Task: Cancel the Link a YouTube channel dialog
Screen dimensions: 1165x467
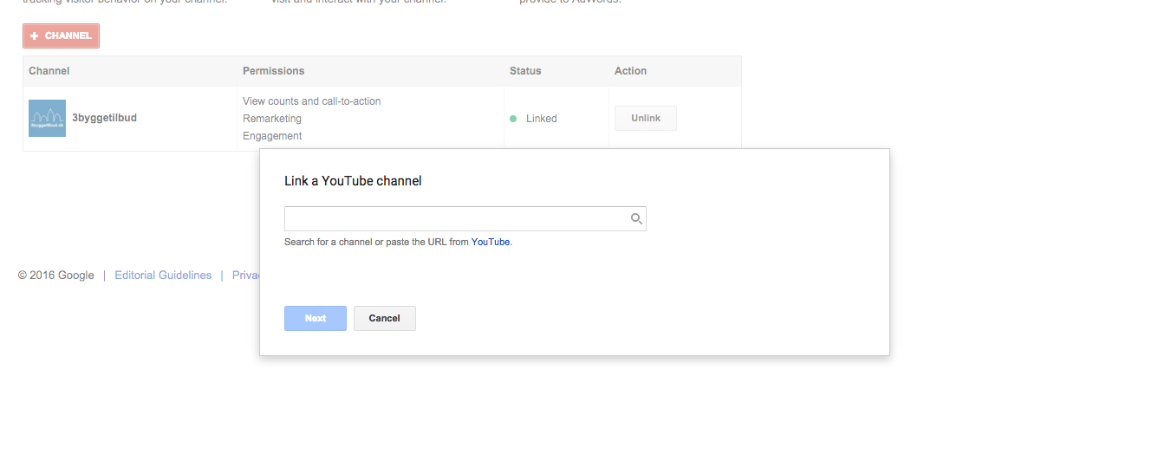Action: (385, 318)
